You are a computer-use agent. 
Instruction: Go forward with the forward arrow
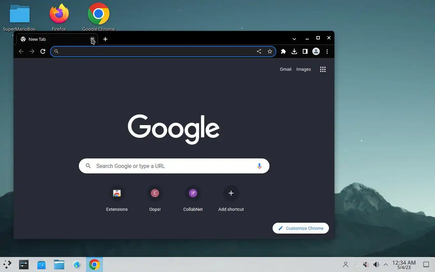point(32,51)
